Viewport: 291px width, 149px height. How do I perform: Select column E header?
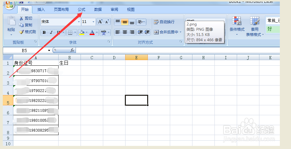coord(136,58)
